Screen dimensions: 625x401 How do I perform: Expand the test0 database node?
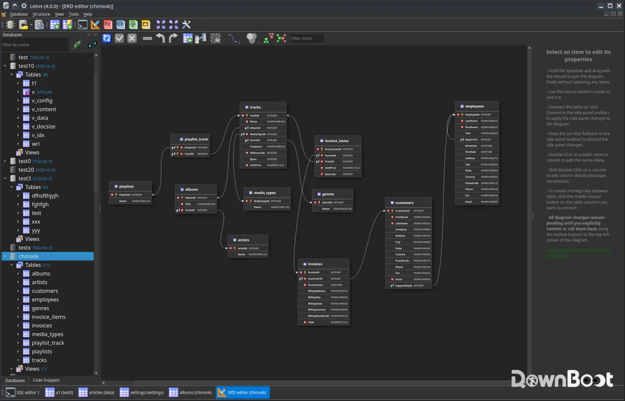pos(5,161)
